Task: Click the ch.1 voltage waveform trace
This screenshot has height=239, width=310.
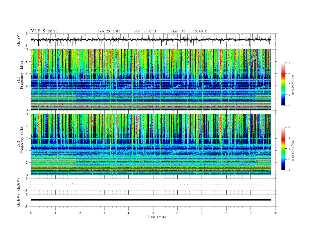Action: pyautogui.click(x=151, y=39)
